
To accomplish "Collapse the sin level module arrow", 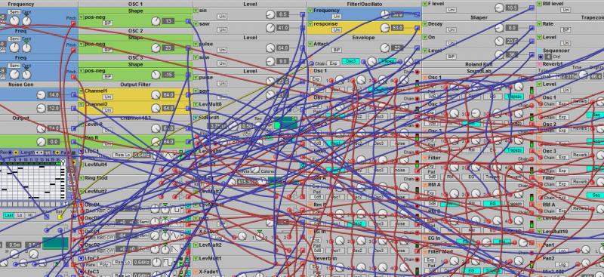I will point(196,11).
